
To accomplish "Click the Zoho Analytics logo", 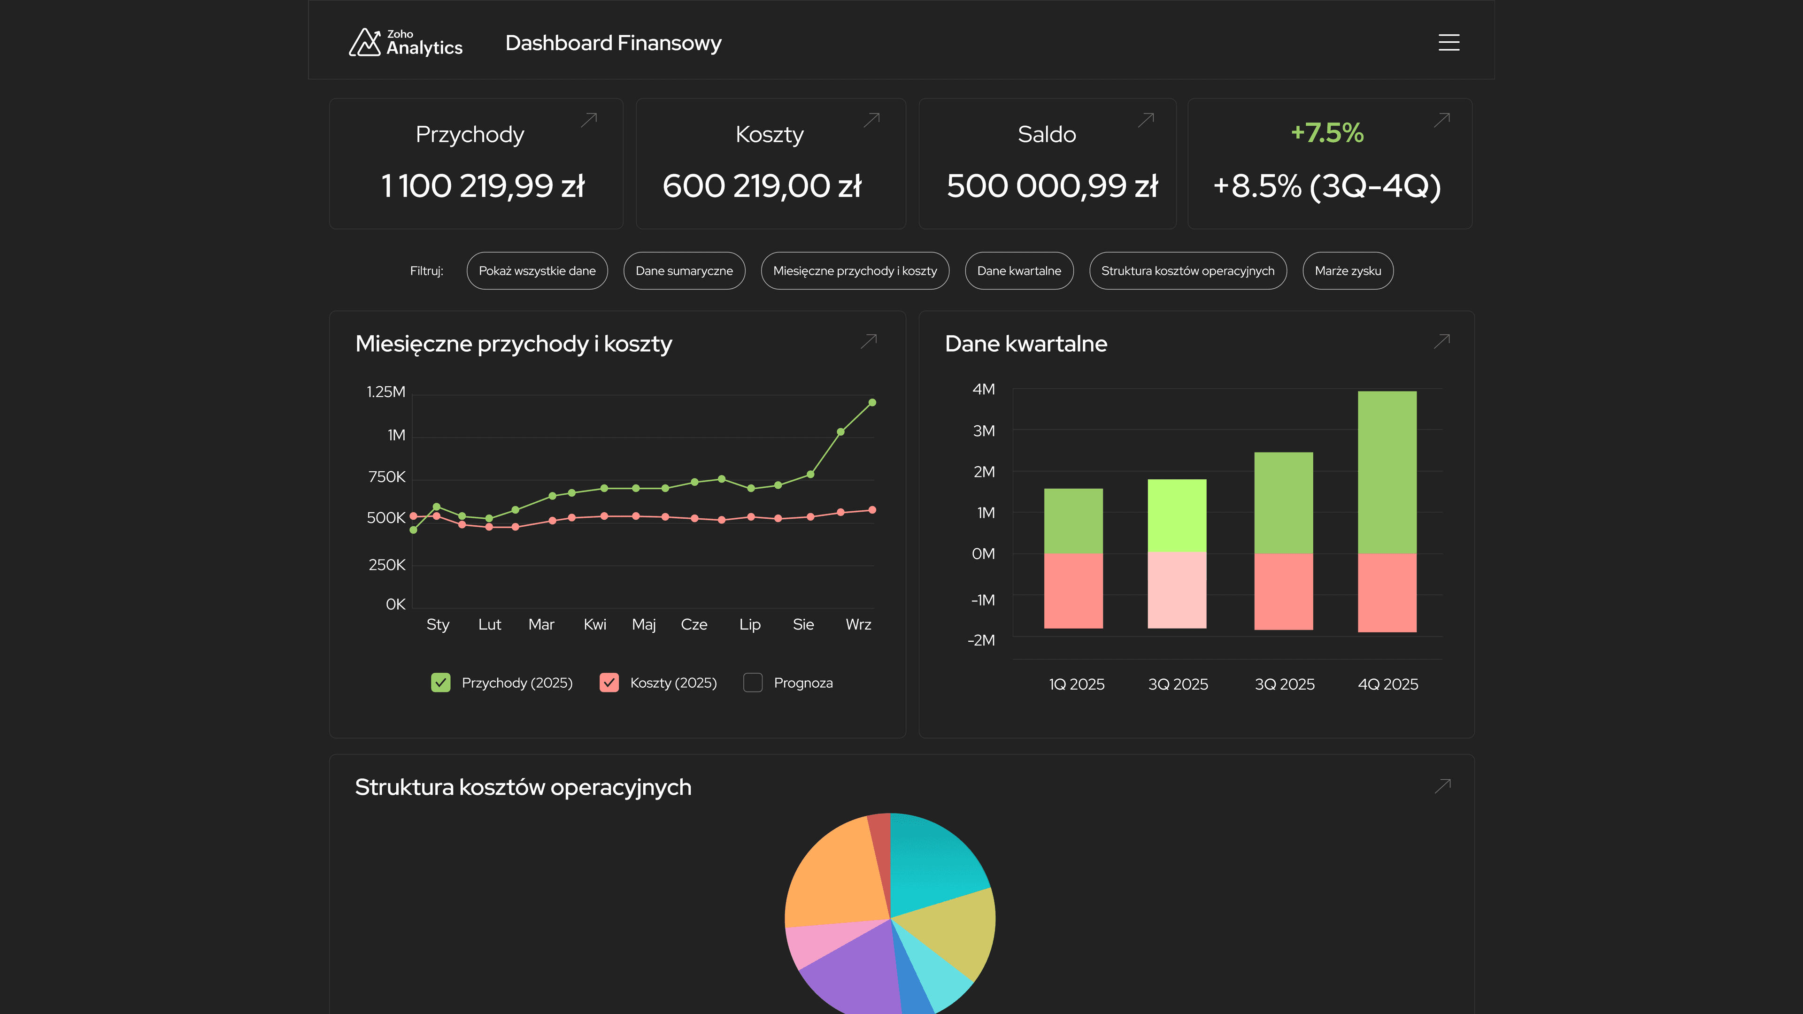I will [x=406, y=43].
